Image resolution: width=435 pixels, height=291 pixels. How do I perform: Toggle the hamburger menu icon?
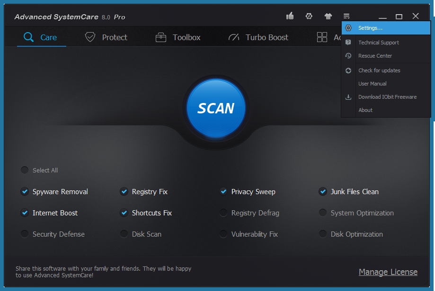[x=346, y=17]
